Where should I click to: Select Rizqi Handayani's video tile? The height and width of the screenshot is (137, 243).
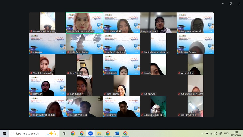pos(158,23)
